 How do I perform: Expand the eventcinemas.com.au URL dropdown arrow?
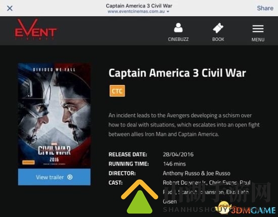[168, 12]
